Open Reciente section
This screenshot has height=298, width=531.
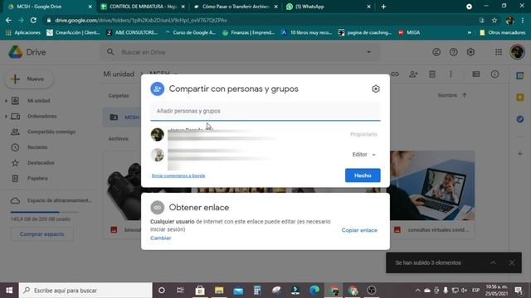tap(37, 147)
